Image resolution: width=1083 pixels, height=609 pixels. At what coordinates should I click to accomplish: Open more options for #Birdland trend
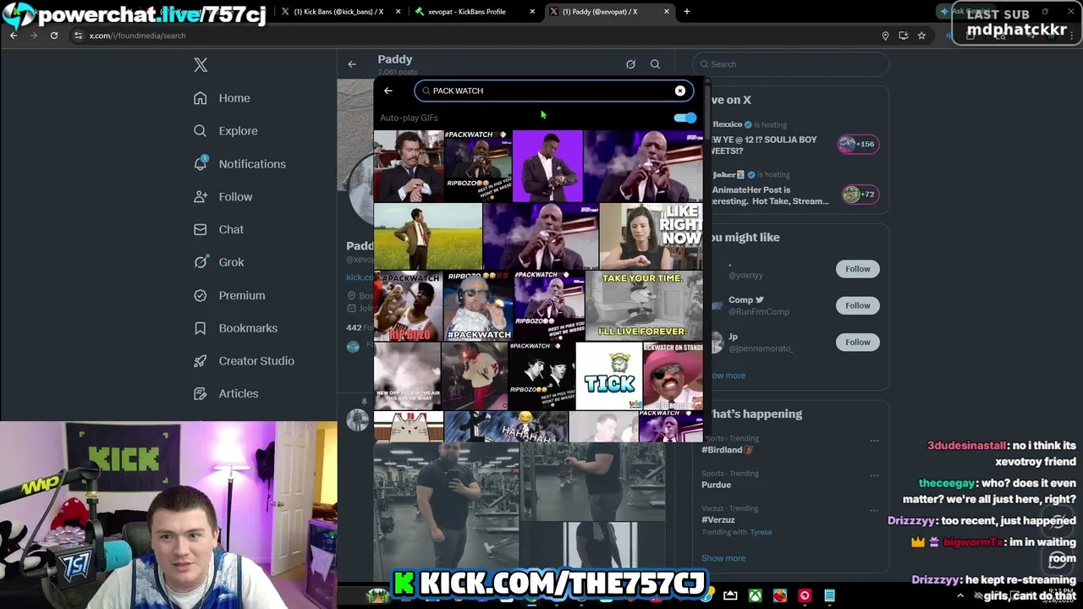(x=874, y=441)
